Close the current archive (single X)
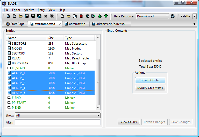199x137 pixels. click(x=46, y=16)
